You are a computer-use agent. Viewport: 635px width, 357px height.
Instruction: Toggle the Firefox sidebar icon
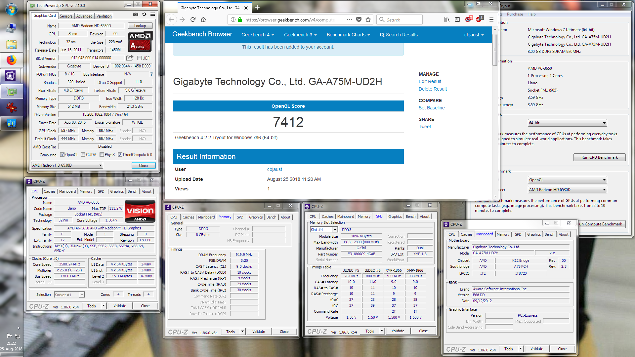coord(457,20)
